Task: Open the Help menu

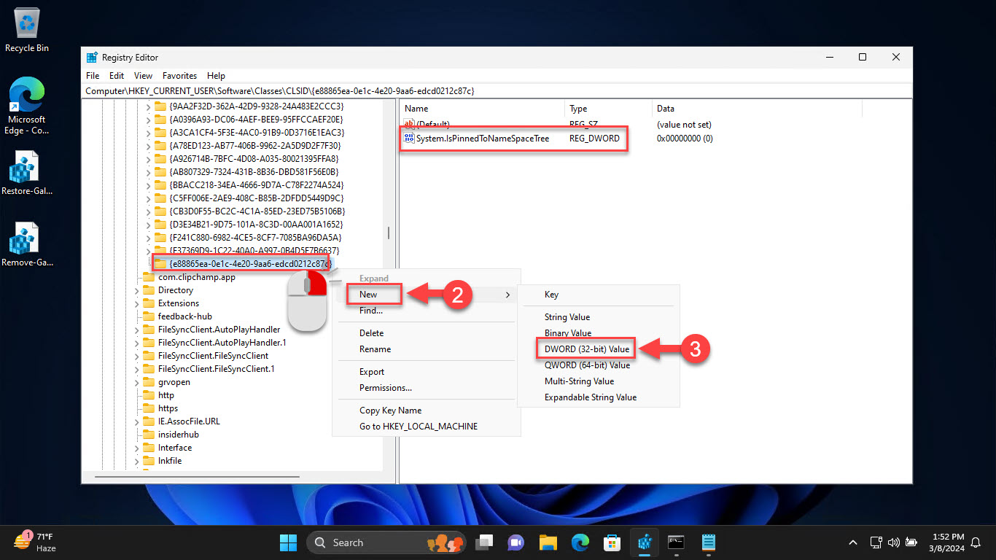Action: tap(216, 76)
